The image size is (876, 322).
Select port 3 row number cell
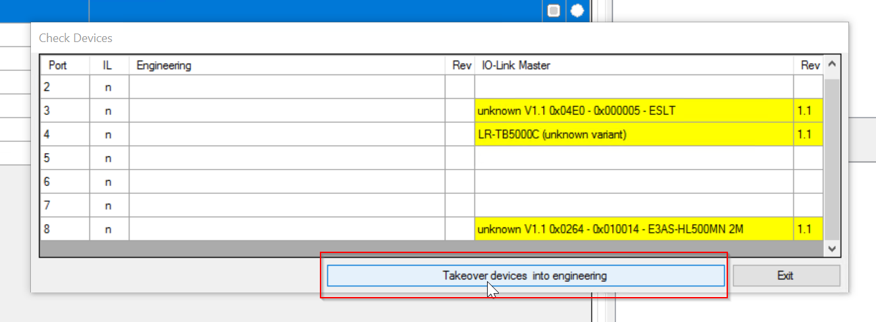(x=65, y=110)
